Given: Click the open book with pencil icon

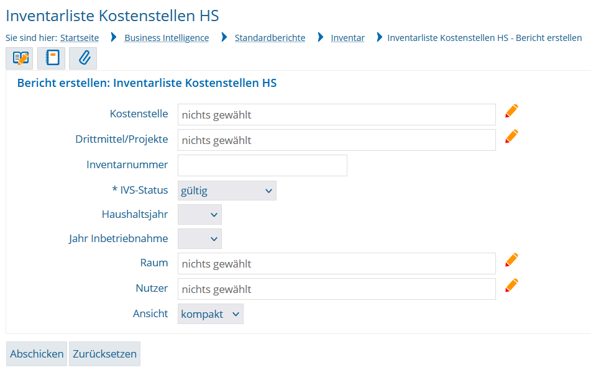Looking at the screenshot, I should coord(21,58).
